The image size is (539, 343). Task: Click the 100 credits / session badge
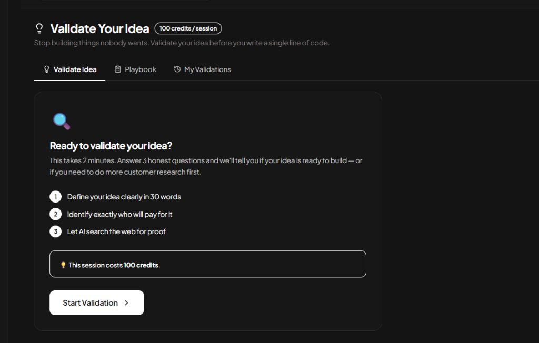188,28
